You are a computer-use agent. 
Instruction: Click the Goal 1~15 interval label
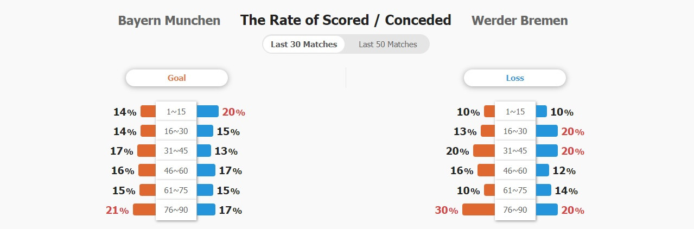176,112
